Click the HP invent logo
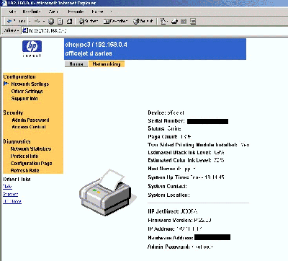This screenshot has width=288, height=261. (x=32, y=48)
